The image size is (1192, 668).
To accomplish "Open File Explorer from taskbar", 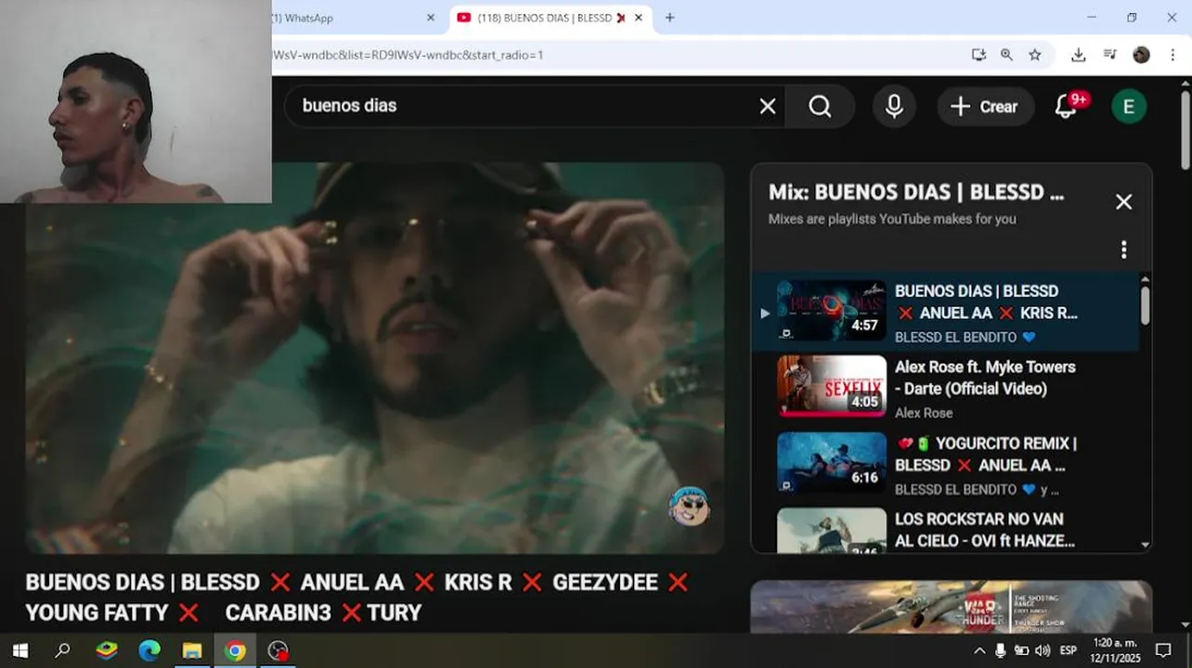I will (x=192, y=651).
